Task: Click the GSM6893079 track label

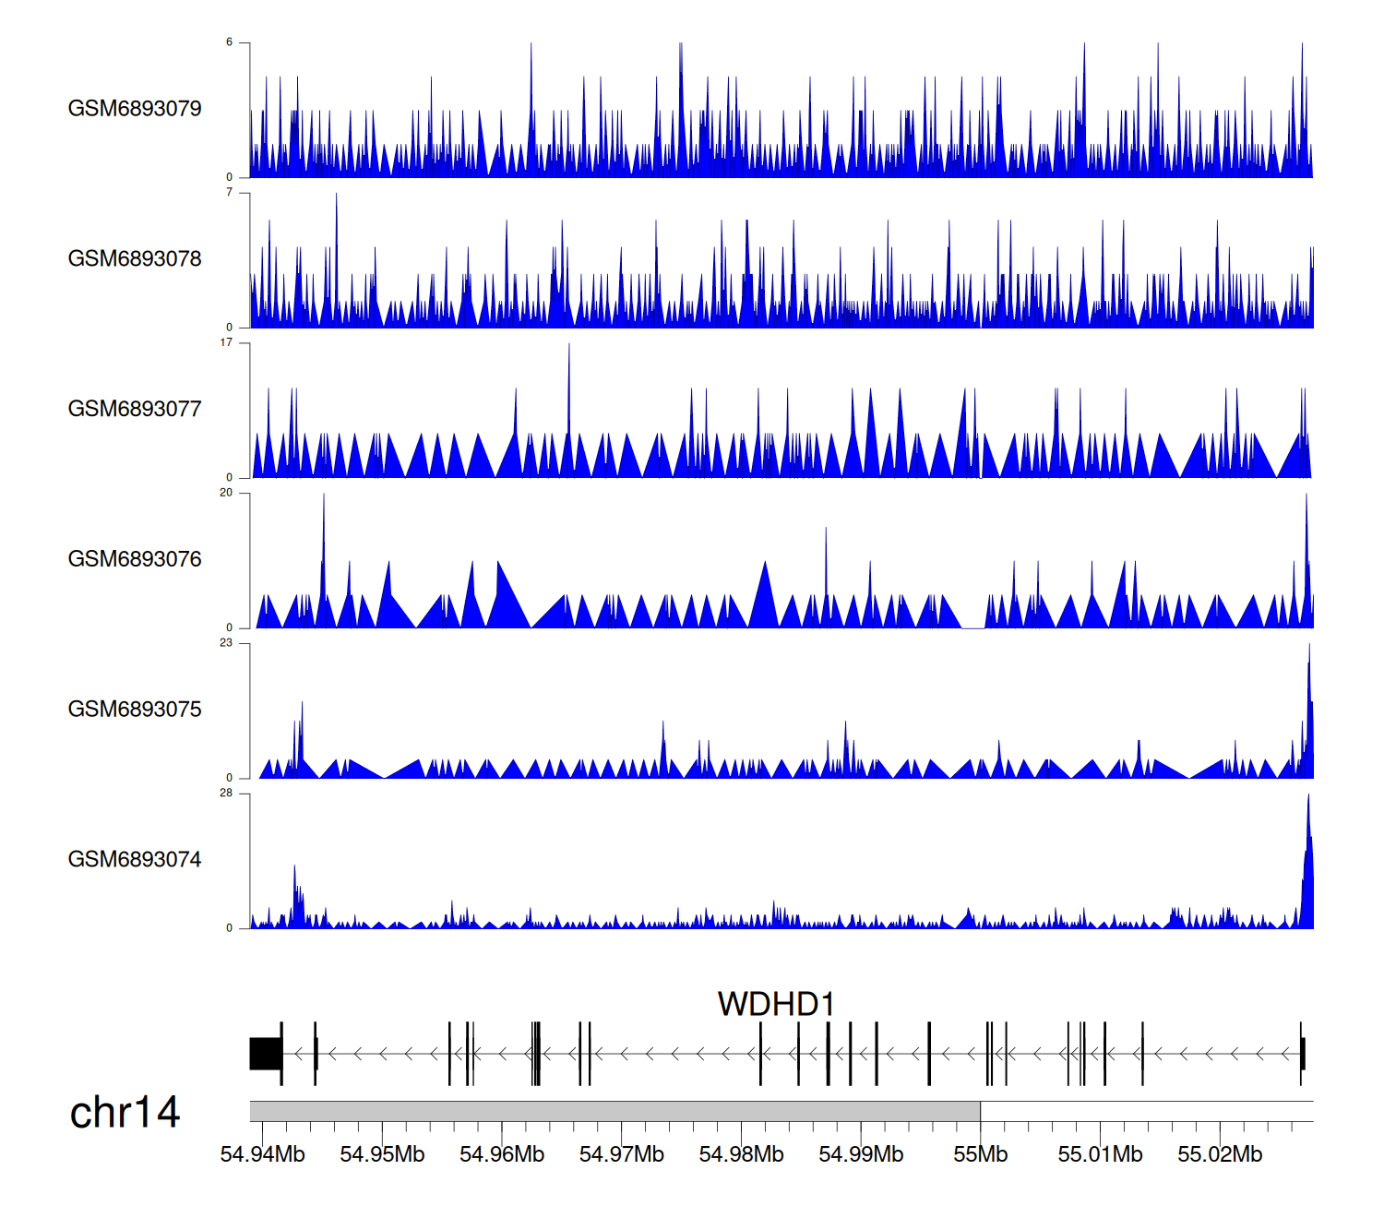Action: [x=135, y=109]
